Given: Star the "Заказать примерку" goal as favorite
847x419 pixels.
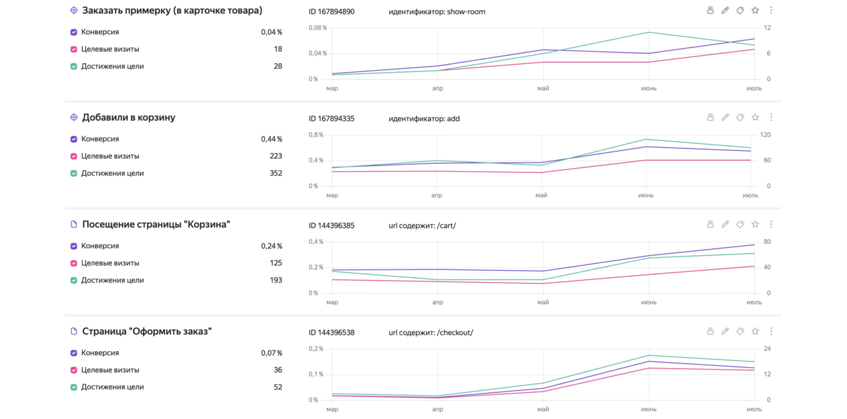Looking at the screenshot, I should 755,11.
